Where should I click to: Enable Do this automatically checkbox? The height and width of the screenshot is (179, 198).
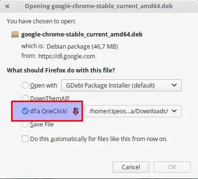[25, 139]
